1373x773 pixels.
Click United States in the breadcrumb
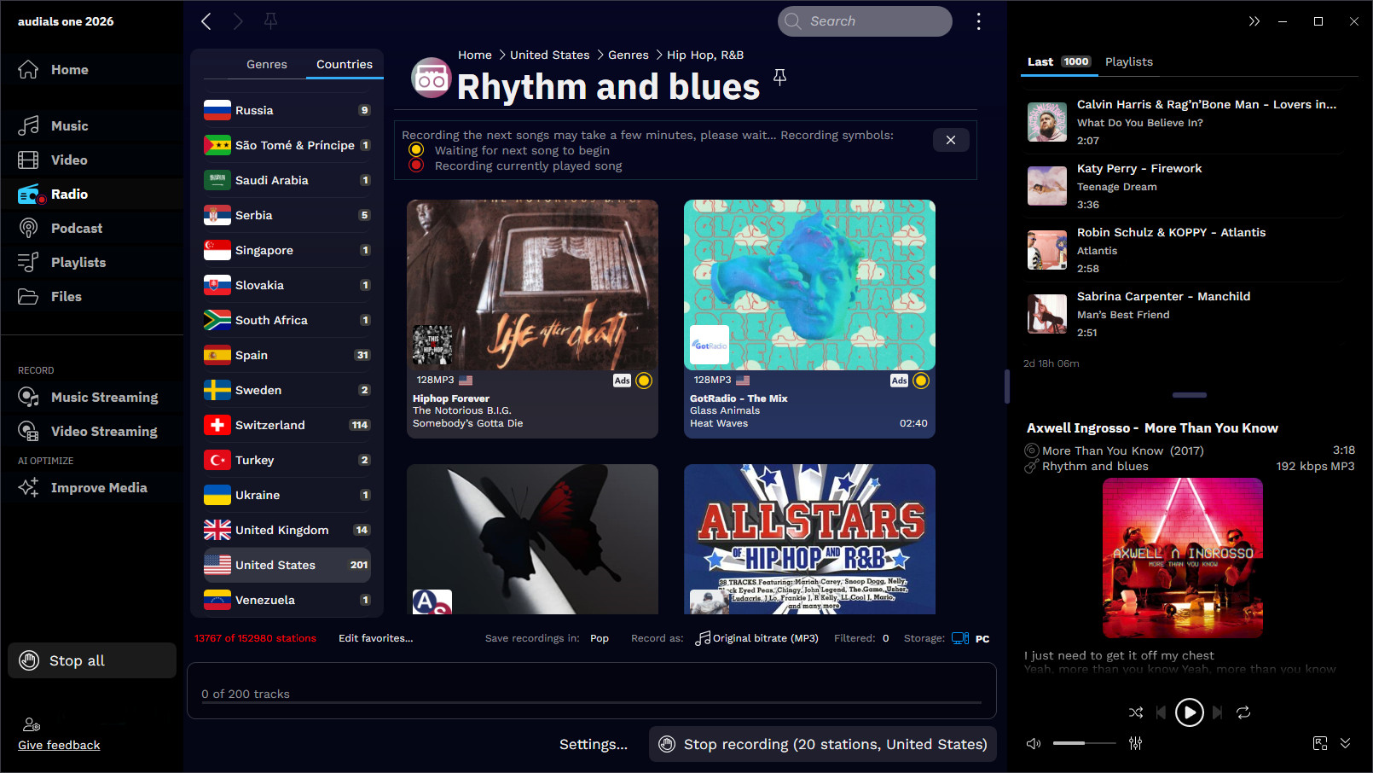(x=550, y=55)
